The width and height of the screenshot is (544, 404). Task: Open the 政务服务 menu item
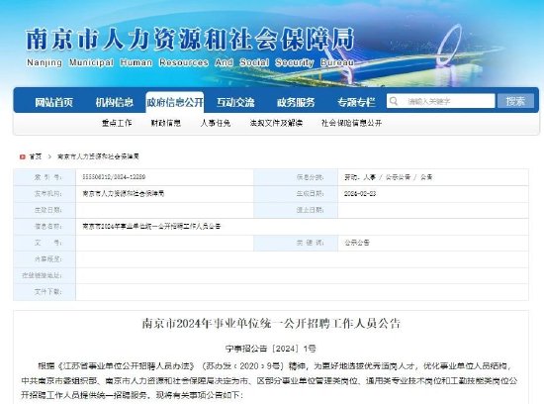[x=296, y=102]
